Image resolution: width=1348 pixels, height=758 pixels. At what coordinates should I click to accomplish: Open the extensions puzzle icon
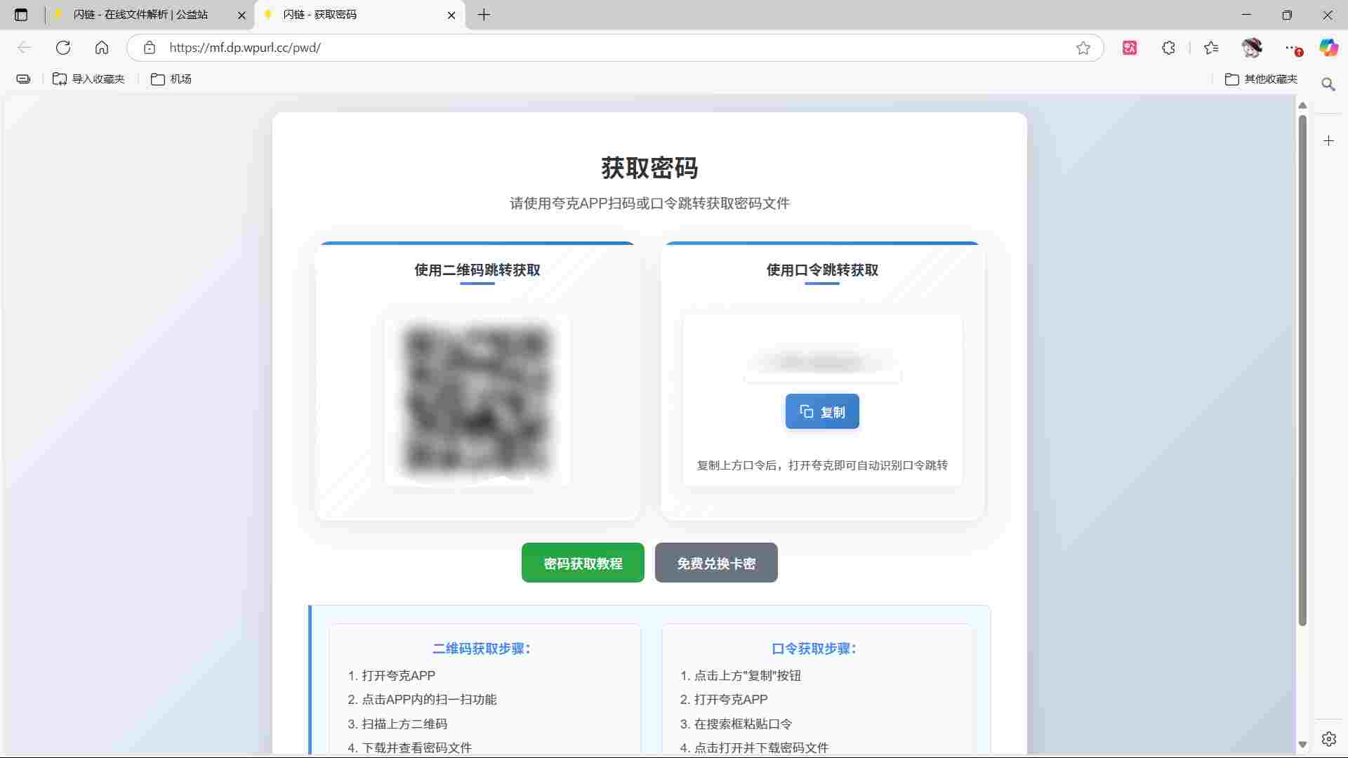[1168, 48]
